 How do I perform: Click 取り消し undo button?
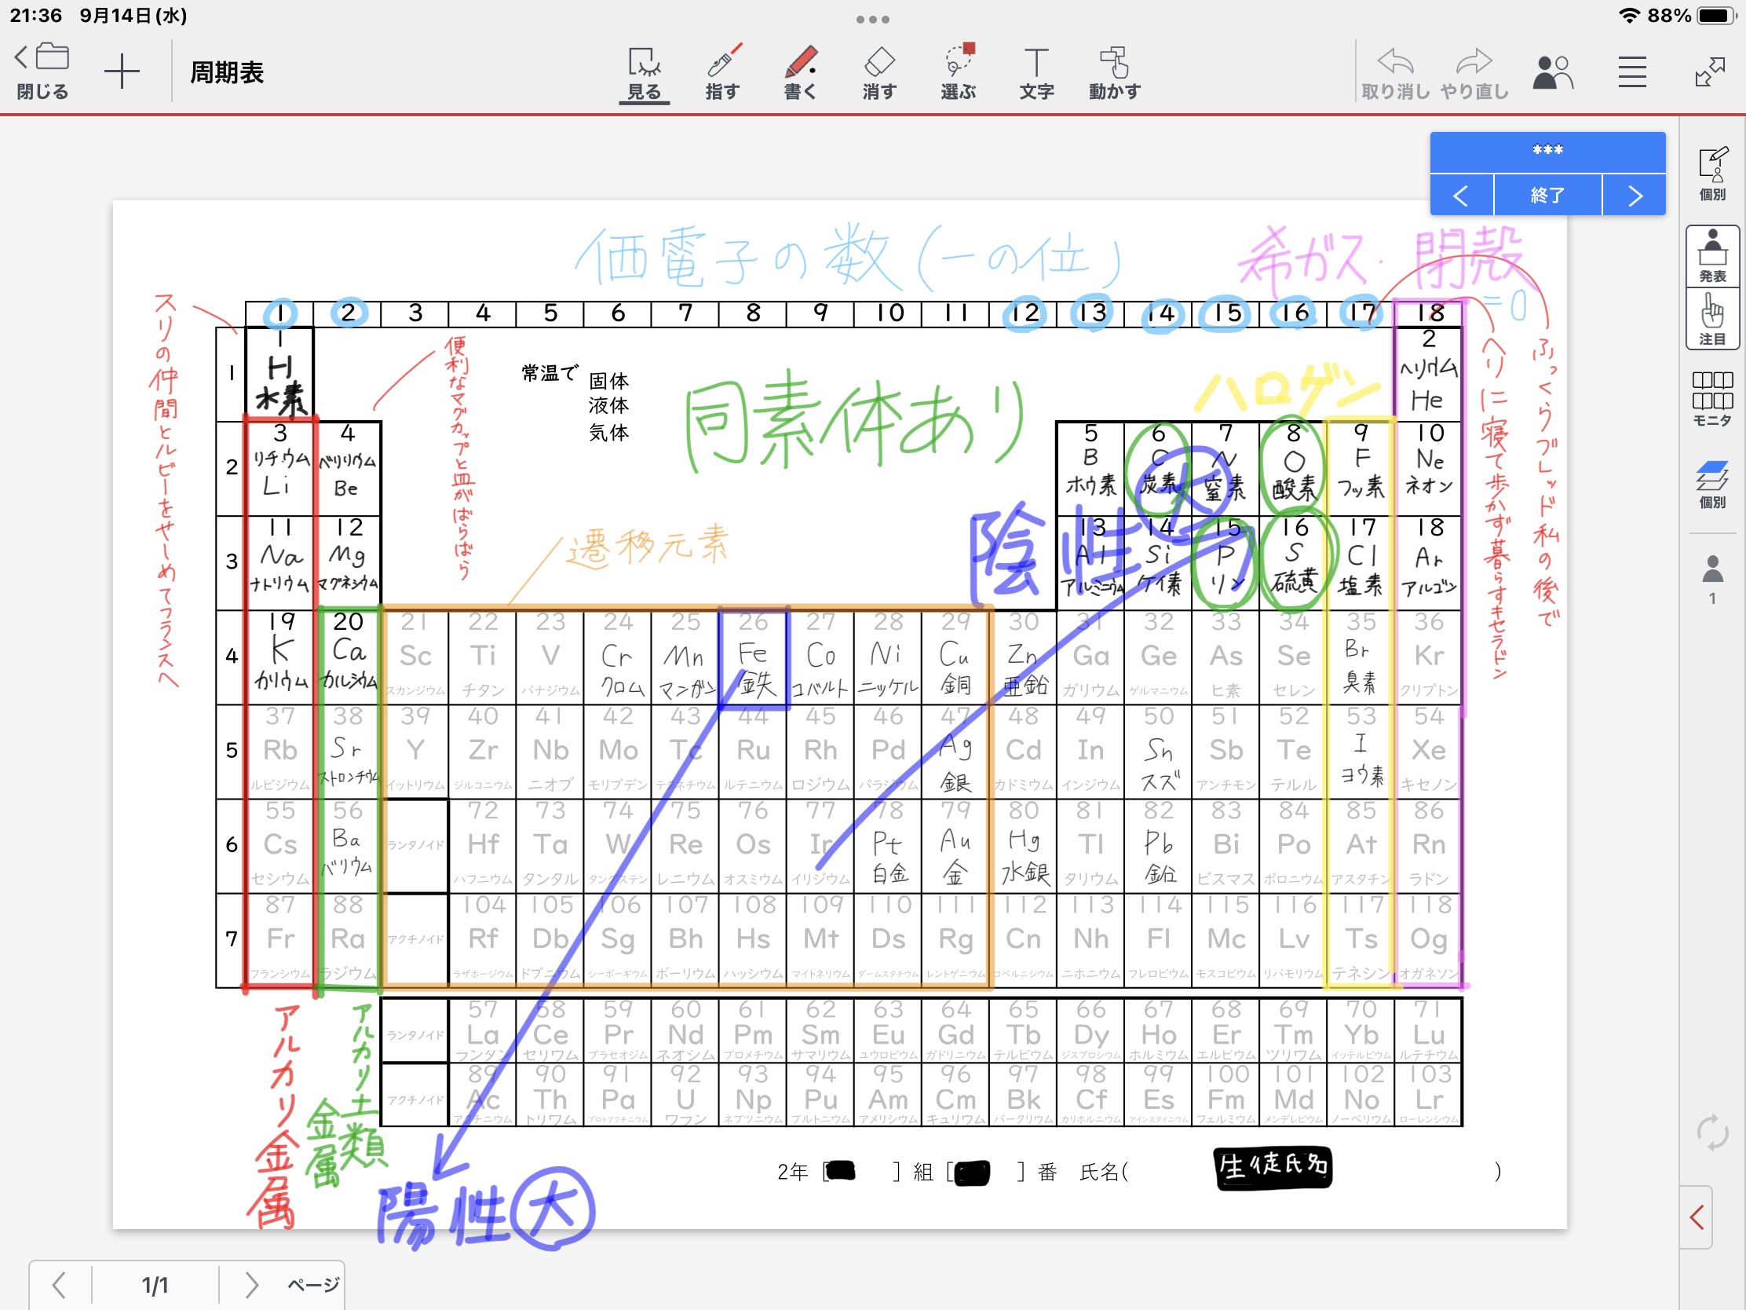[x=1395, y=72]
